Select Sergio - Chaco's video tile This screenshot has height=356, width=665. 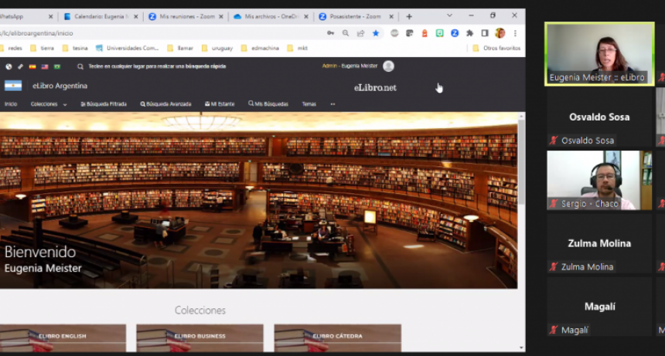point(599,181)
